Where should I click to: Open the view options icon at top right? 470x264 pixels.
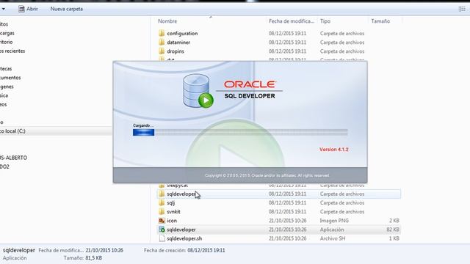[x=462, y=9]
